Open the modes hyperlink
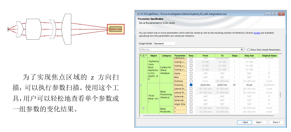This screenshot has width=291, height=132. tap(257, 33)
